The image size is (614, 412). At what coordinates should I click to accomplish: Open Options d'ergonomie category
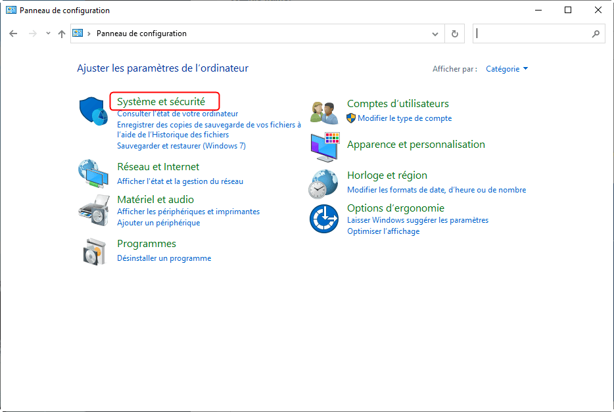click(396, 208)
